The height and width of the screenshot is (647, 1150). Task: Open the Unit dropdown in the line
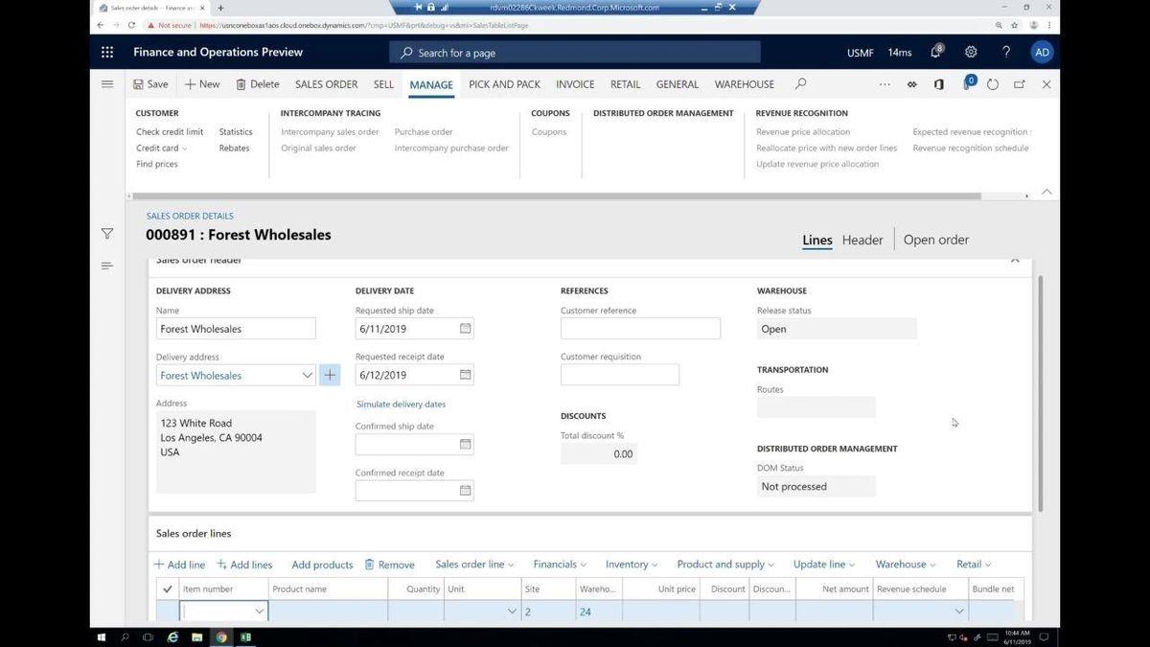(511, 612)
